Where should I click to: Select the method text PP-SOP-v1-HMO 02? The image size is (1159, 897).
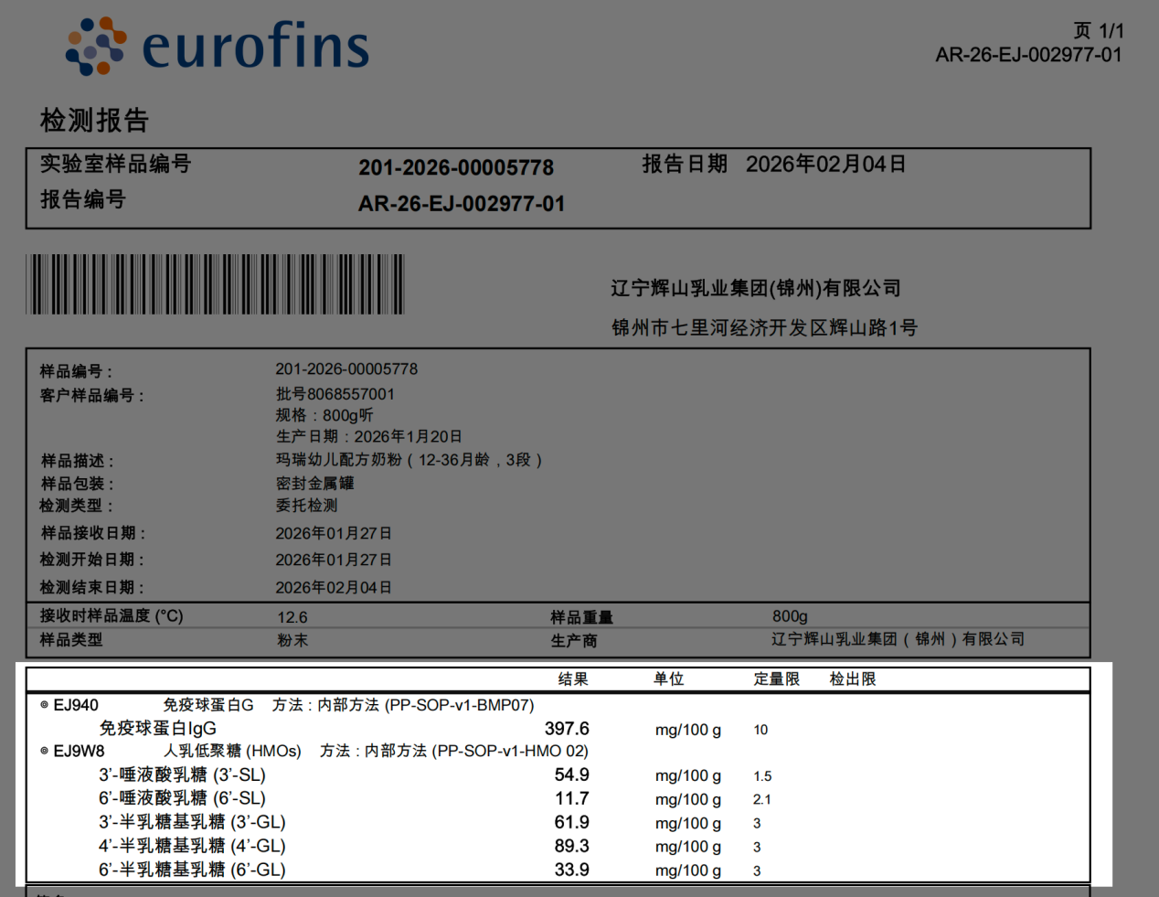pos(509,751)
